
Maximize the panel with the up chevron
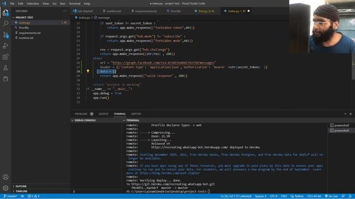click(345, 114)
